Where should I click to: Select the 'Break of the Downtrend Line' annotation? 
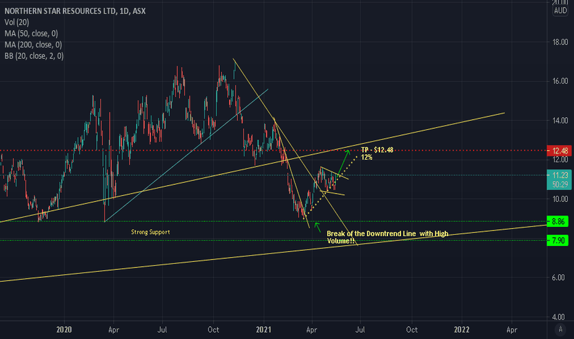387,237
